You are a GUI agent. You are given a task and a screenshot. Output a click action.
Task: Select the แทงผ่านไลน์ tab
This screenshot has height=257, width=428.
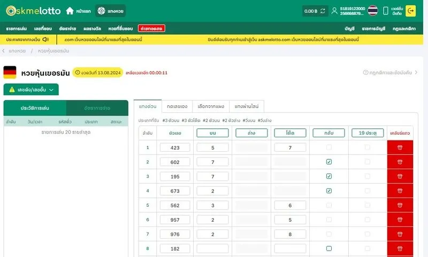(247, 106)
